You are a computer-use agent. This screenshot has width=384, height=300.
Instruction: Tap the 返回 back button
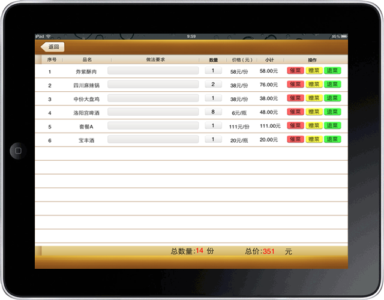point(52,47)
